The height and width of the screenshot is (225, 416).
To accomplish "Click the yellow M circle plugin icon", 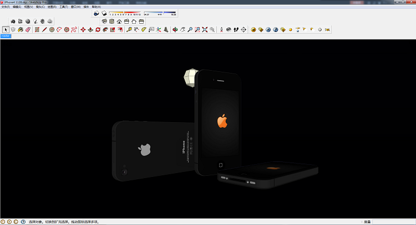I will [x=253, y=30].
